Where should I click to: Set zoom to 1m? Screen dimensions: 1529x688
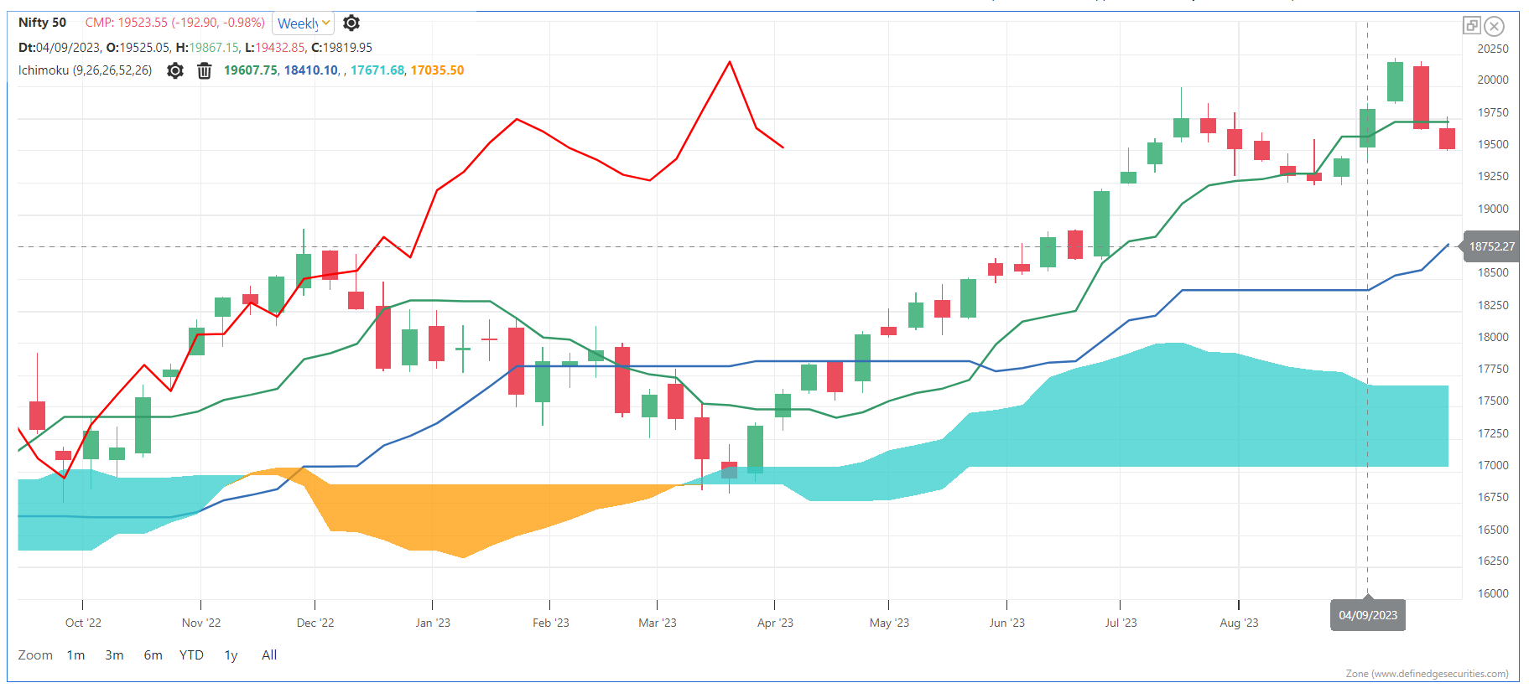(x=75, y=655)
